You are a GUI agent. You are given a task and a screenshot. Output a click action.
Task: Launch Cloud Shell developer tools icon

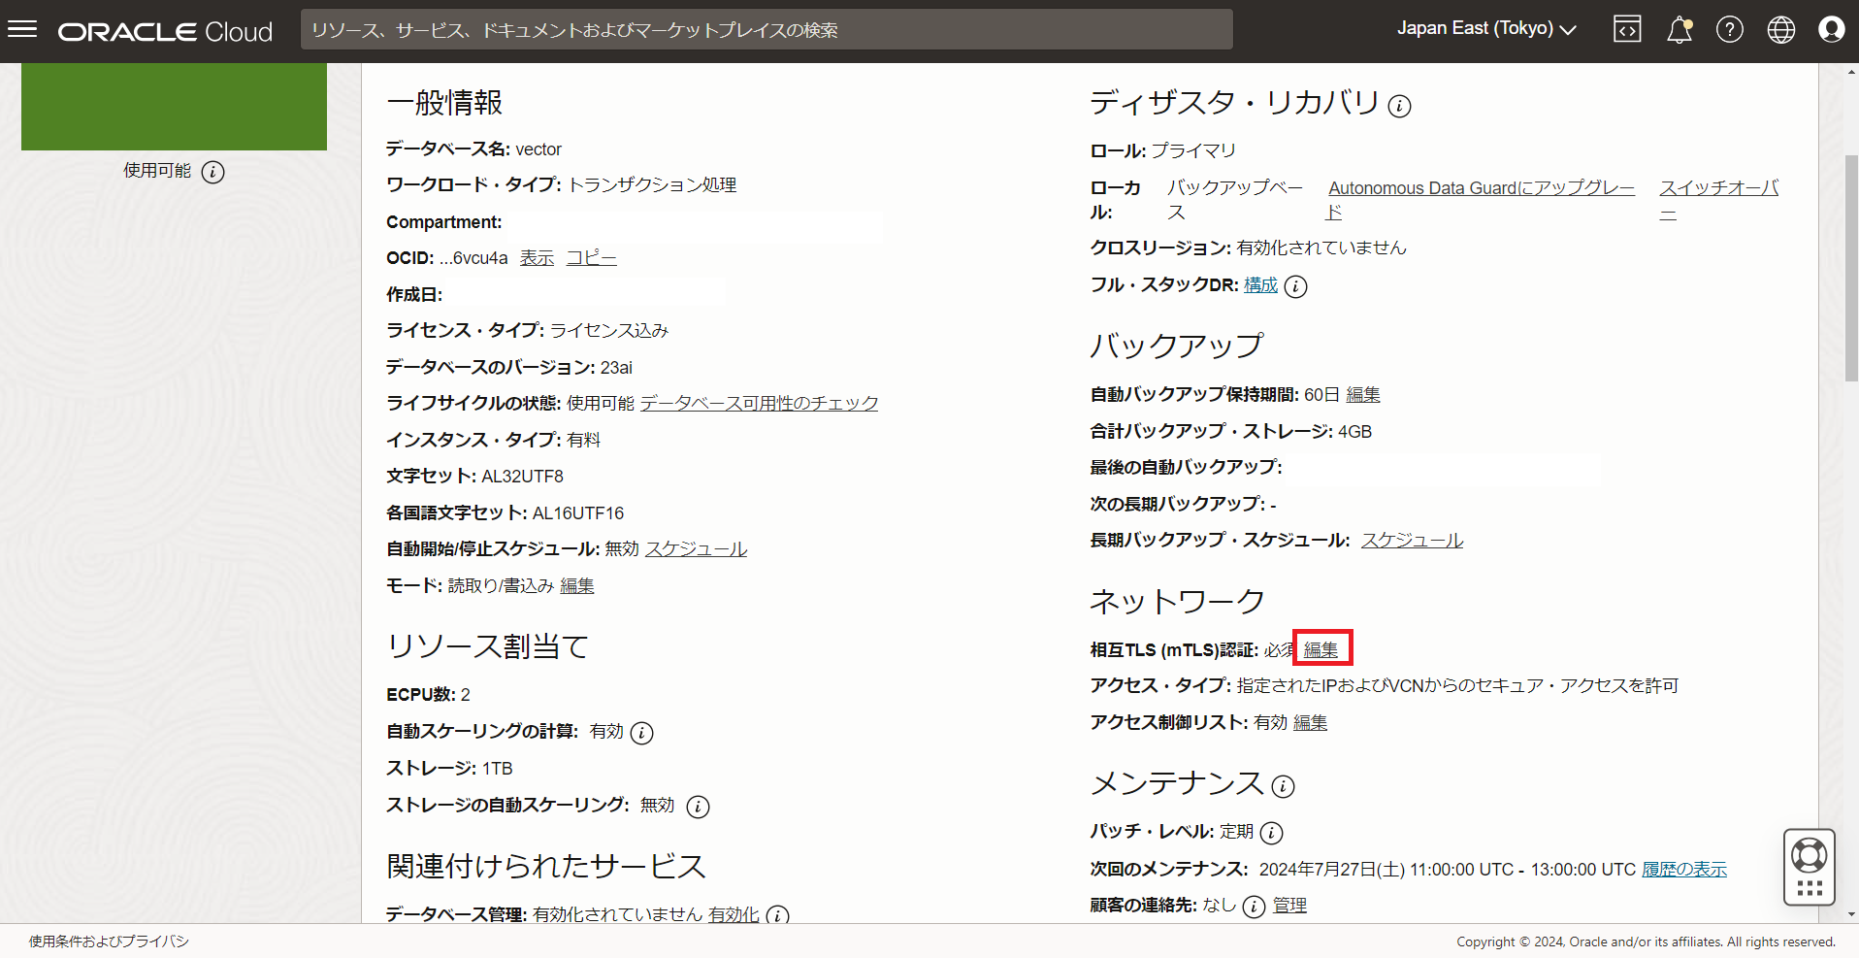pyautogui.click(x=1627, y=29)
